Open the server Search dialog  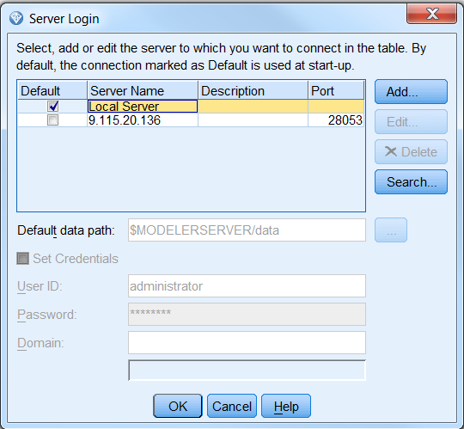[x=411, y=181]
